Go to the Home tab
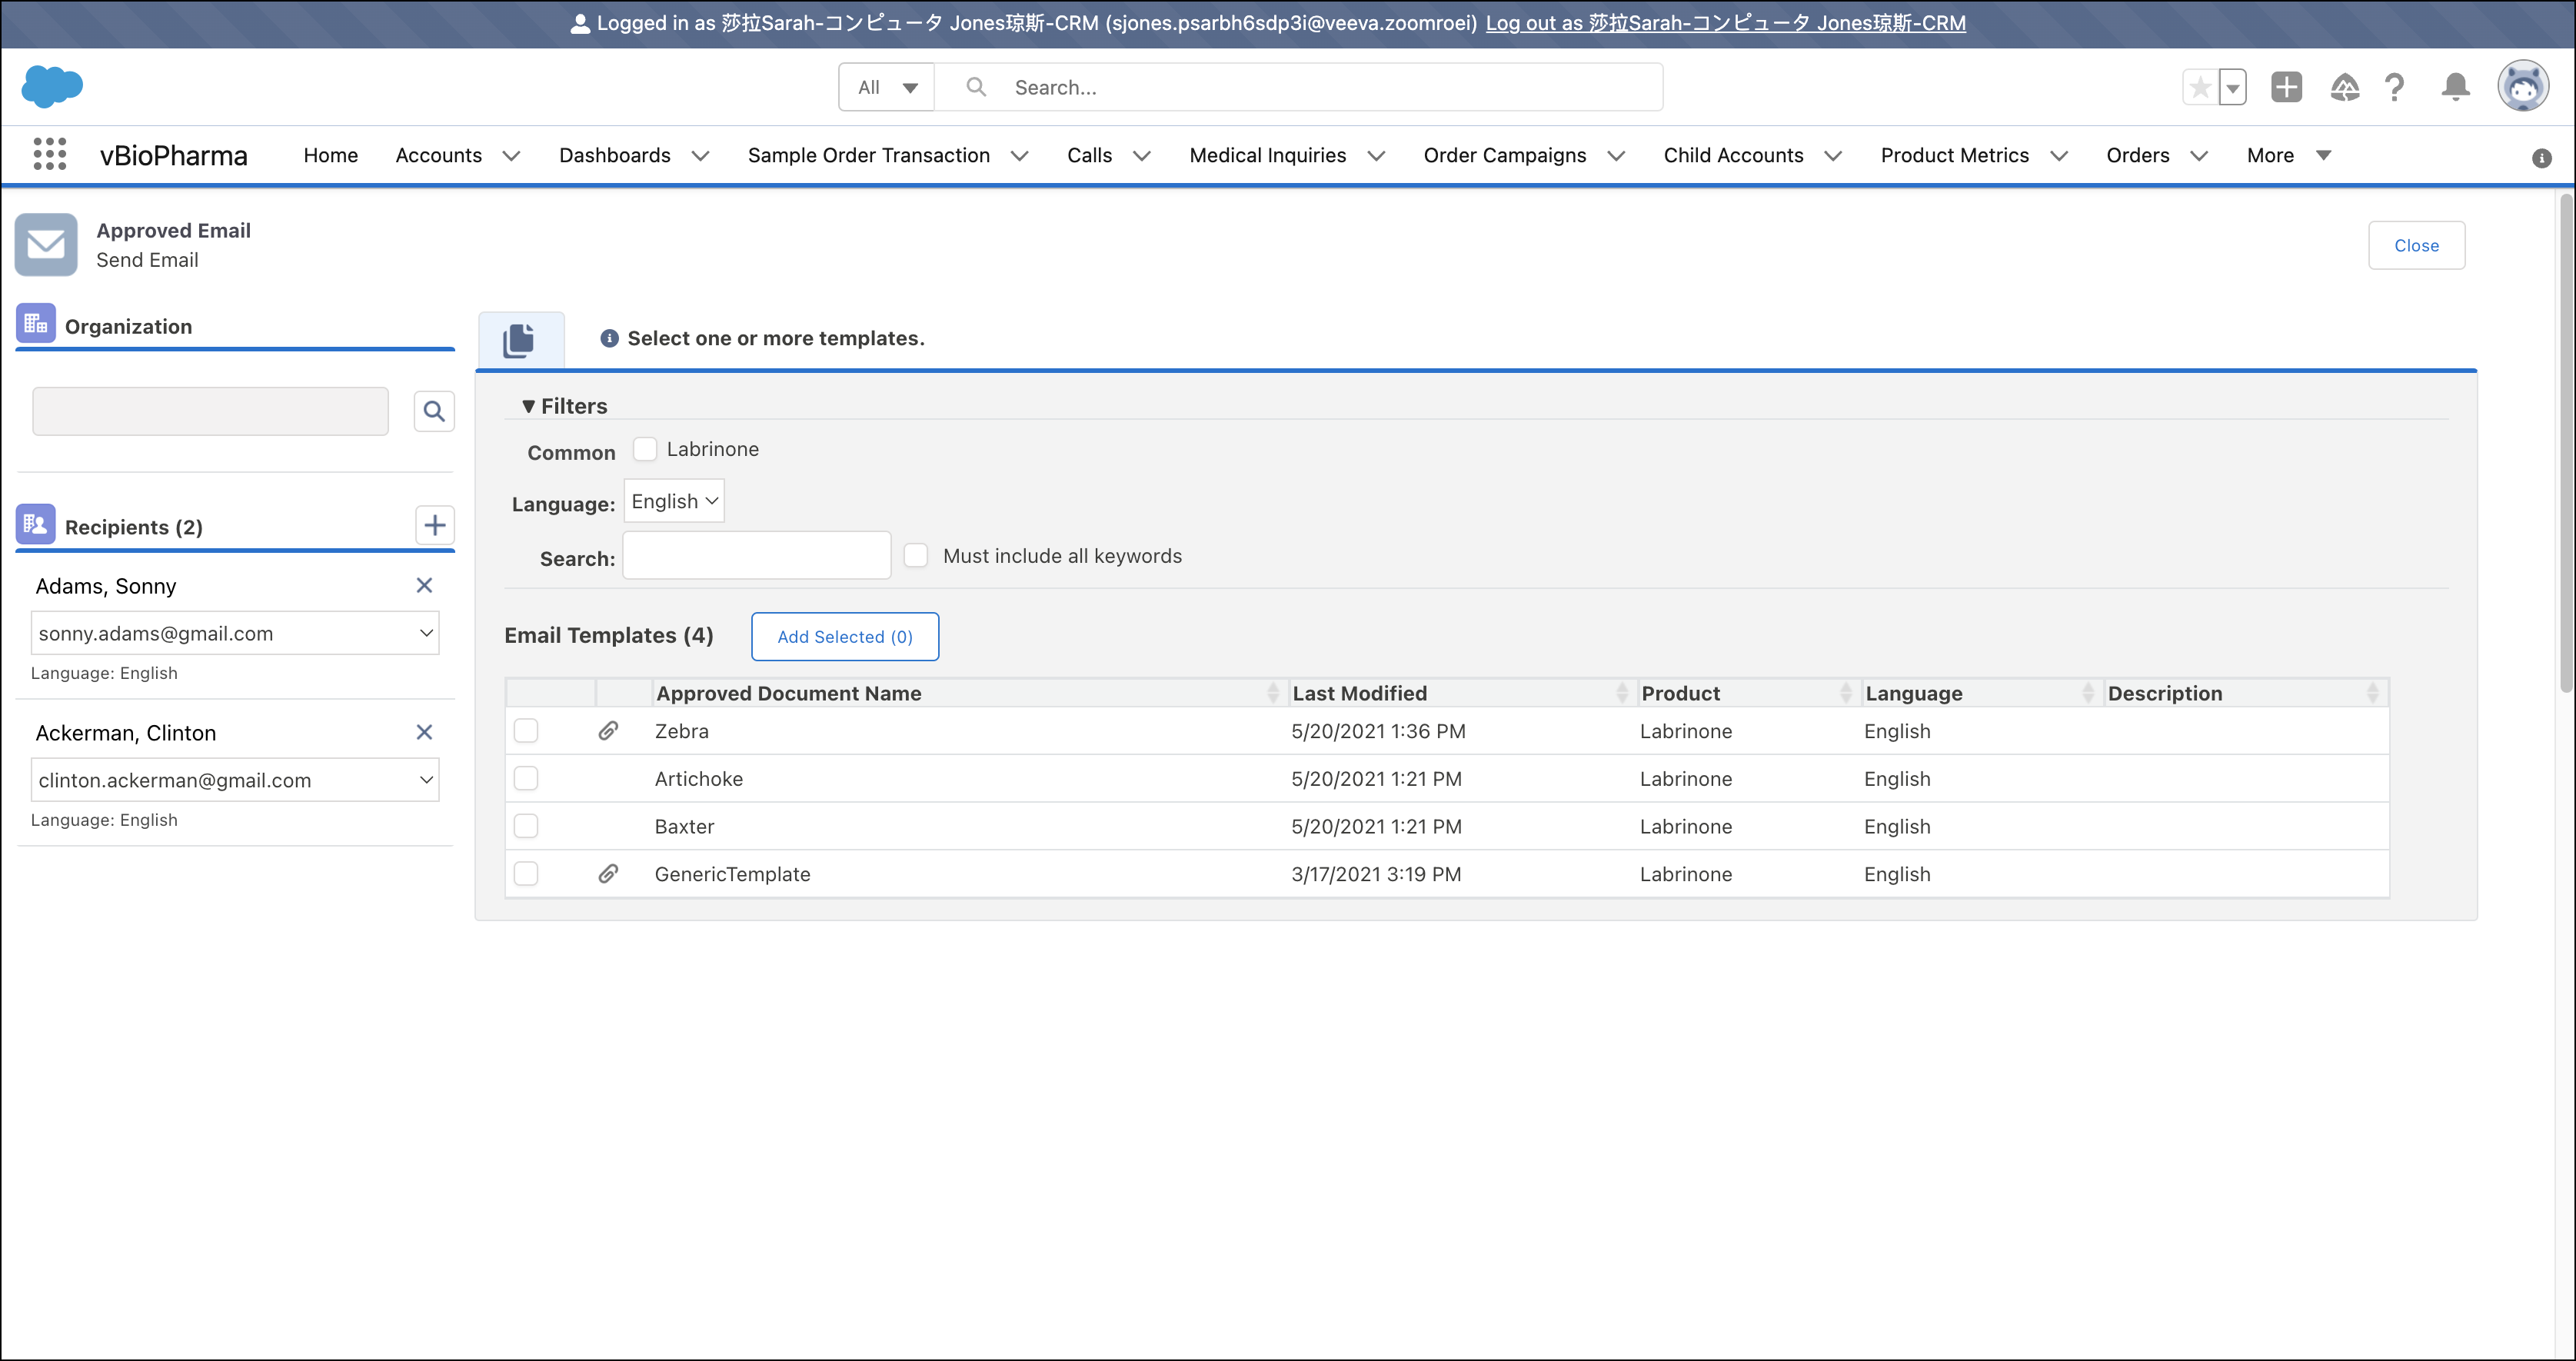This screenshot has height=1361, width=2576. (330, 155)
